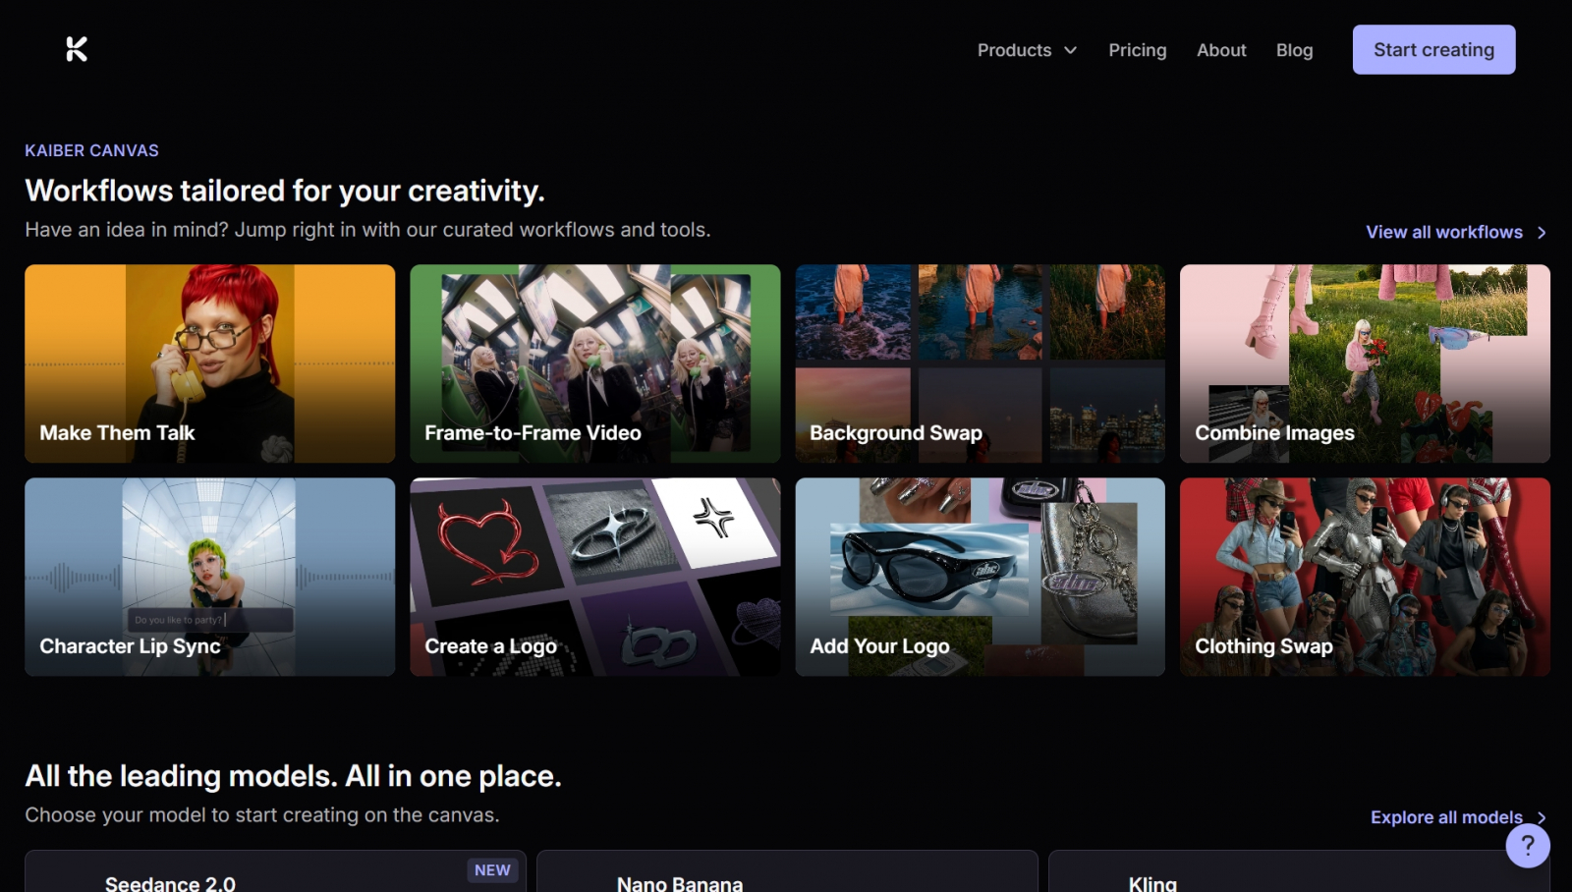
Task: Follow the View all workflows link
Action: [x=1456, y=232]
